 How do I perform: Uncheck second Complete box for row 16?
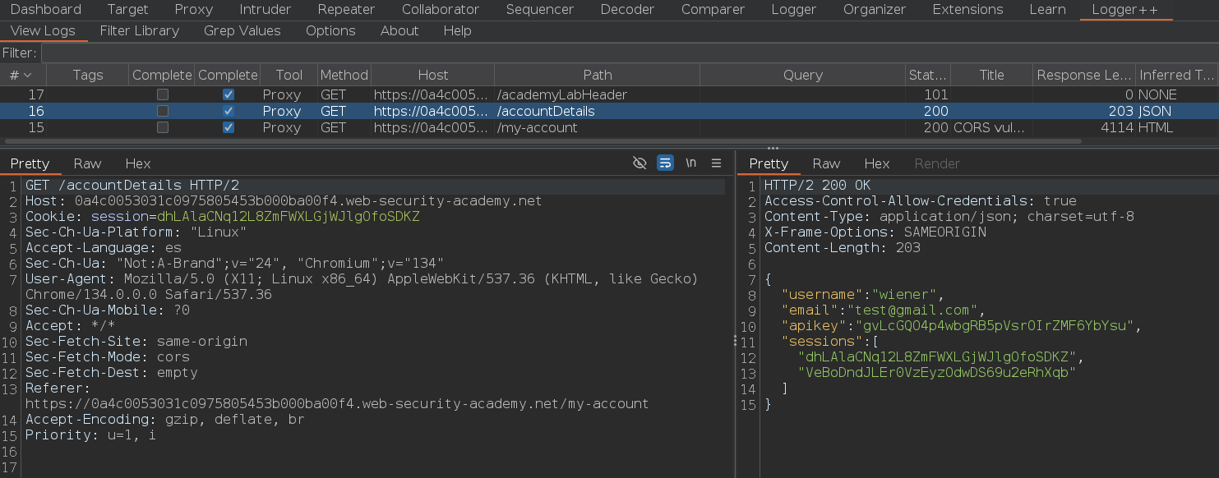pyautogui.click(x=228, y=111)
